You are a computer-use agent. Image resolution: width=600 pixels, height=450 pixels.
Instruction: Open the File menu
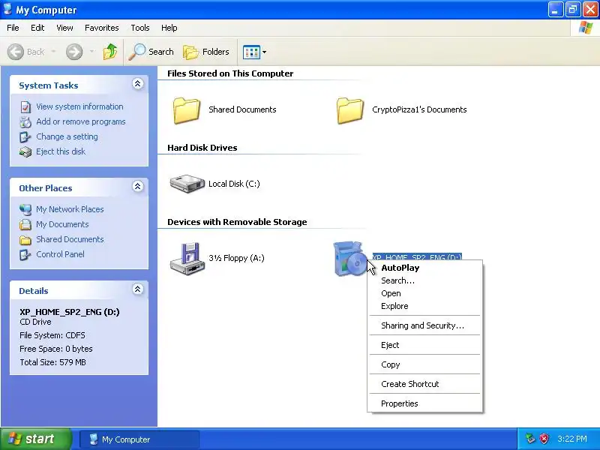tap(13, 28)
